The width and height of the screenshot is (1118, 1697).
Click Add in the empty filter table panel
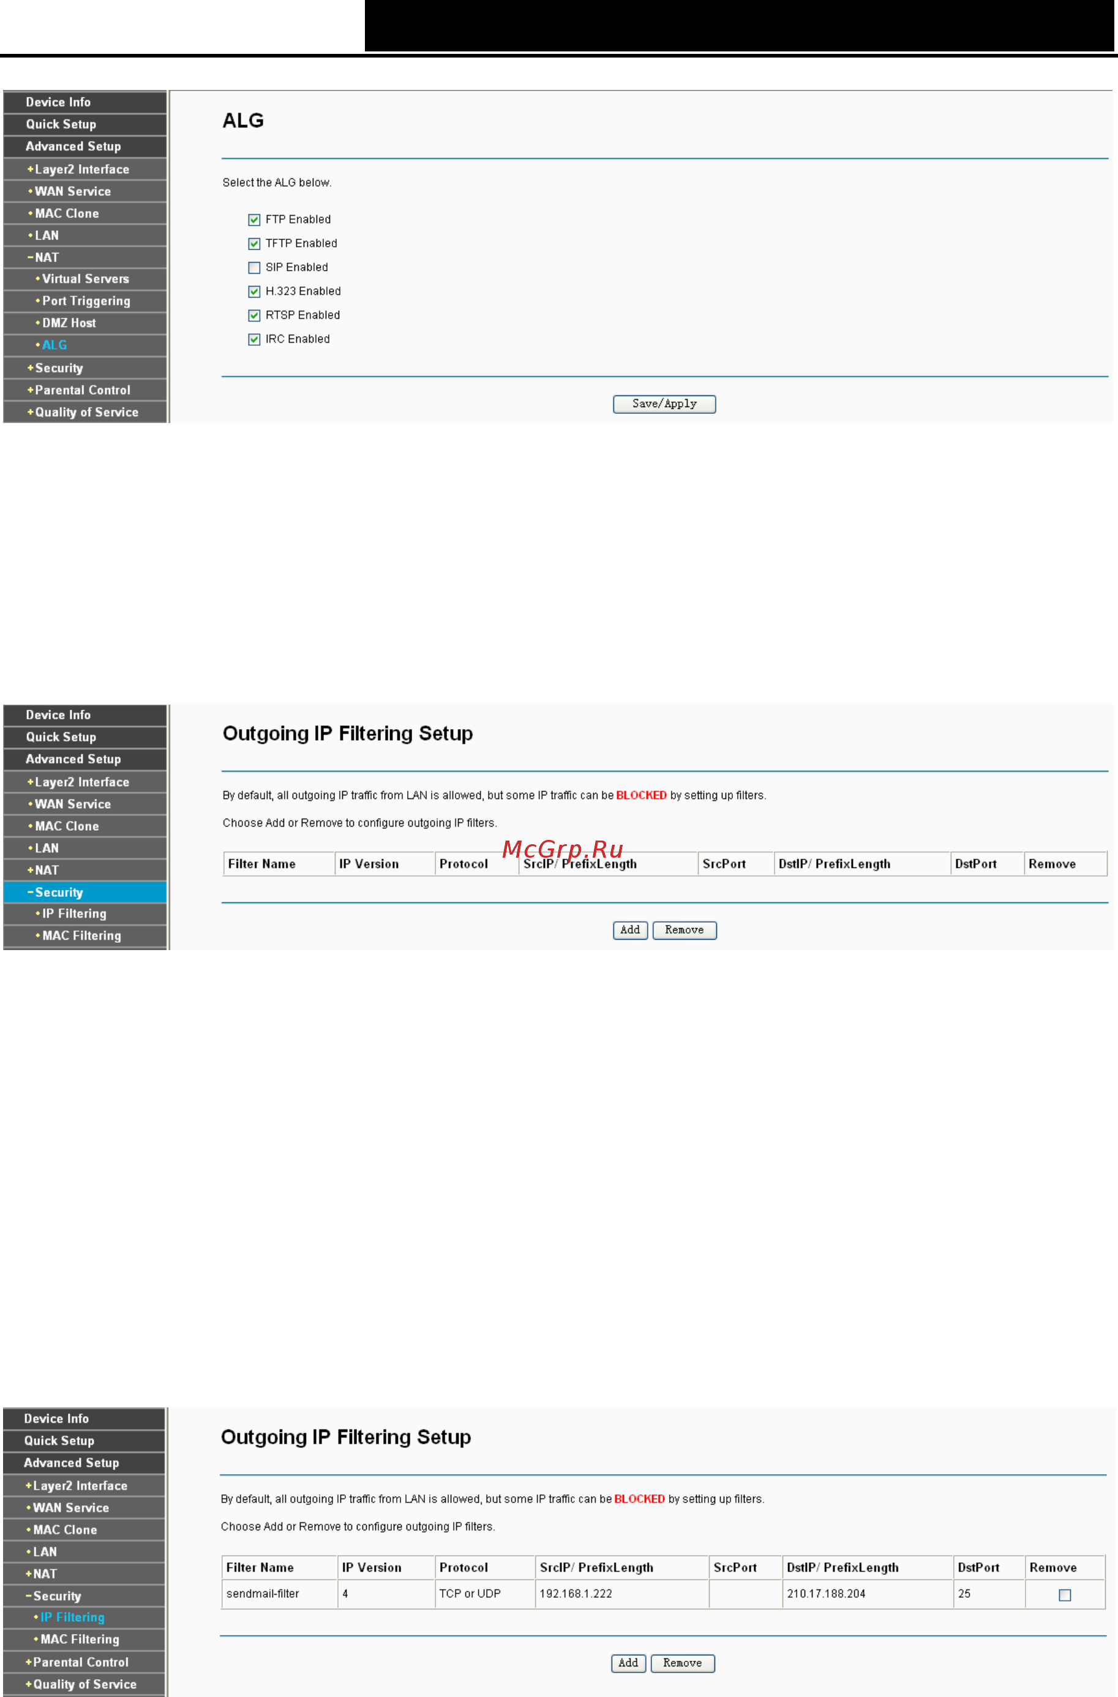[x=630, y=930]
